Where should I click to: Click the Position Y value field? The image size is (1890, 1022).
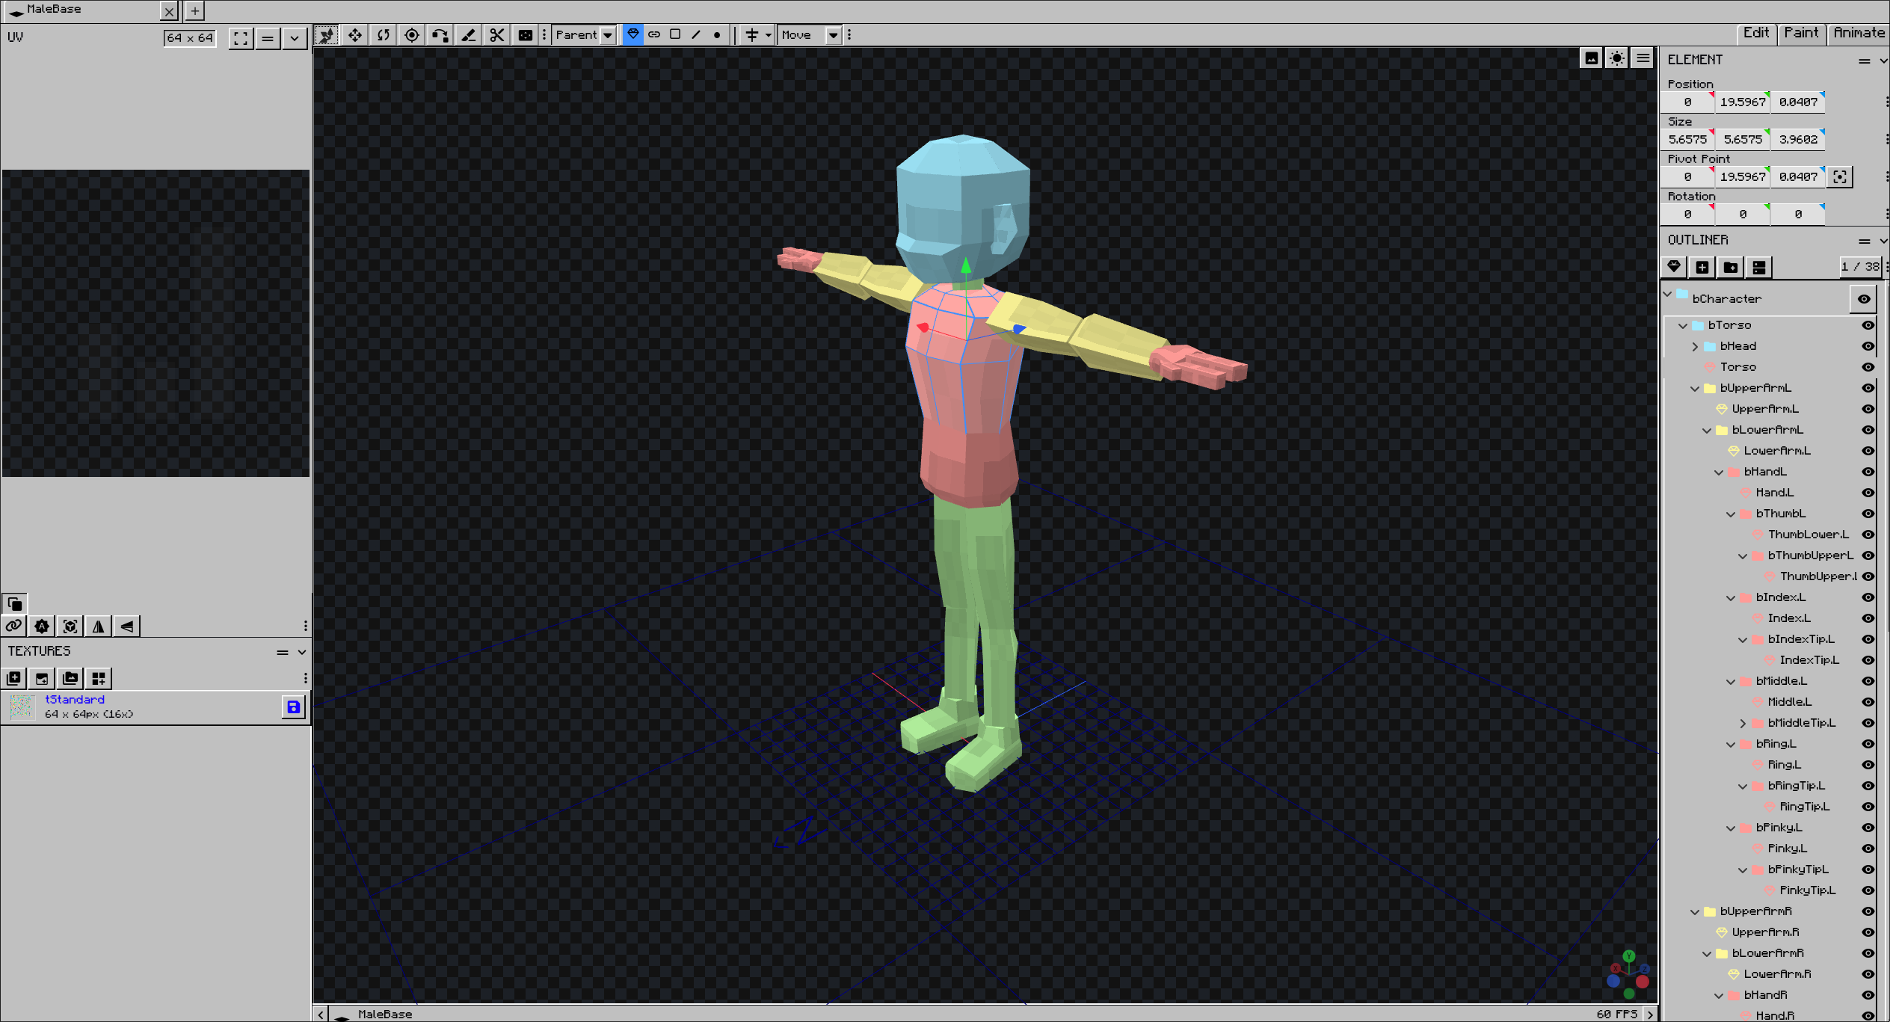1742,102
